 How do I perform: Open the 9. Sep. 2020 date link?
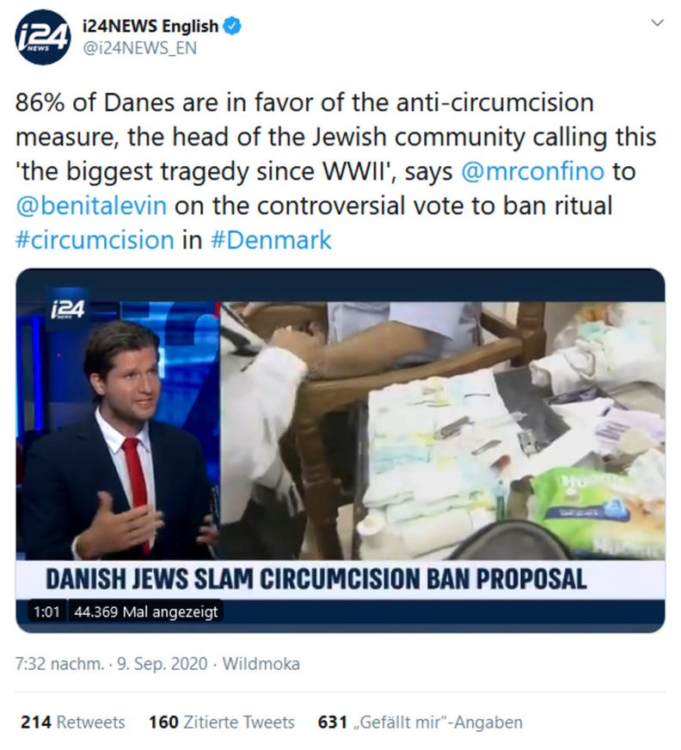163,664
